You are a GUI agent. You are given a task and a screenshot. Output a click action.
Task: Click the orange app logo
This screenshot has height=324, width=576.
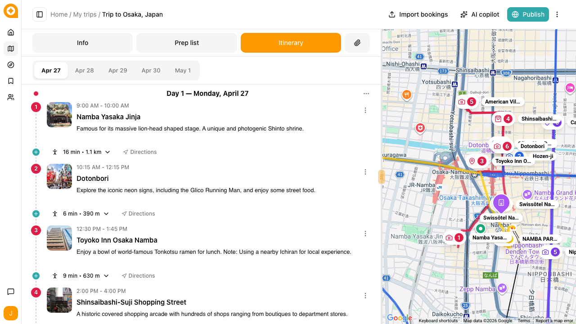pos(11,11)
